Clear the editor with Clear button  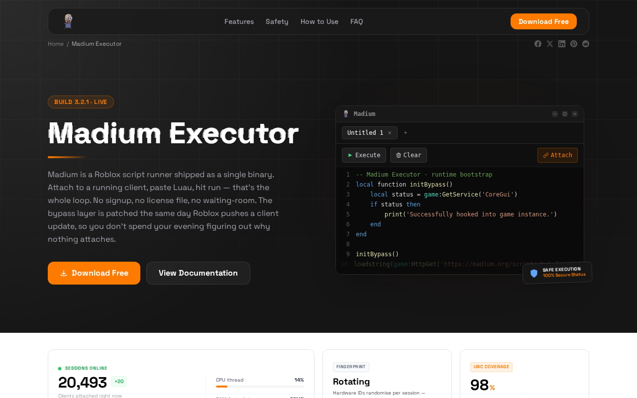click(409, 155)
